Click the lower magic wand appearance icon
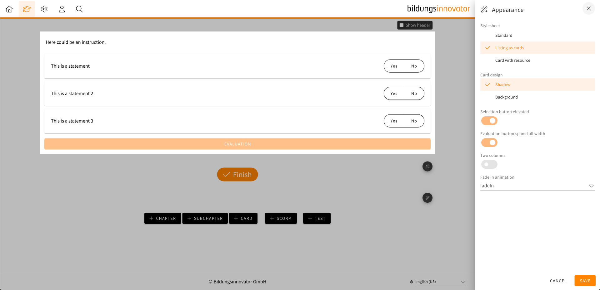 (x=427, y=198)
